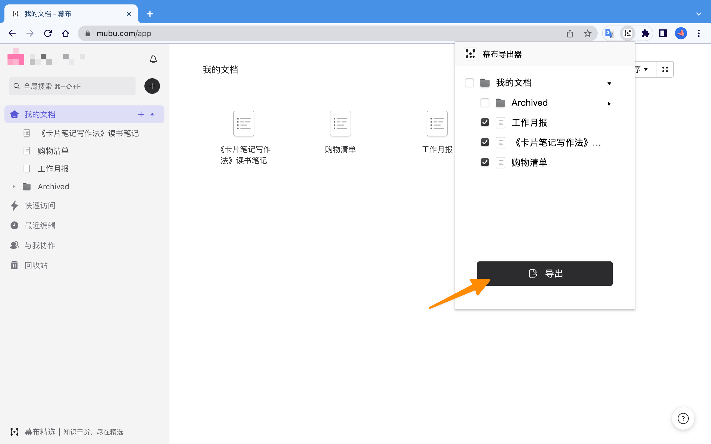Click the 快速访问 lightning bolt icon

[14, 205]
